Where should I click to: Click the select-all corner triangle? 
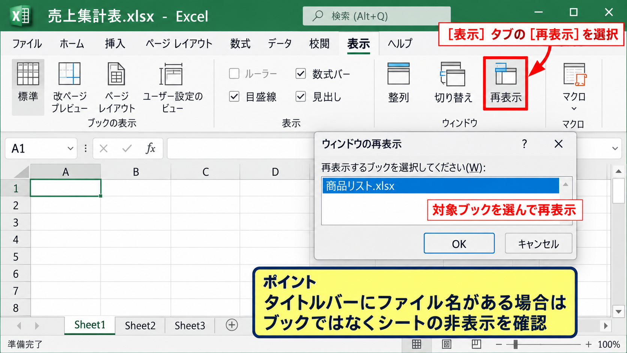[21, 171]
